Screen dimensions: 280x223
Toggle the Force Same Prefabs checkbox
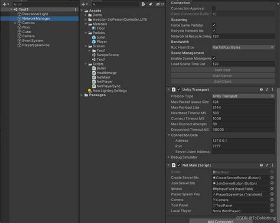coord(214,25)
